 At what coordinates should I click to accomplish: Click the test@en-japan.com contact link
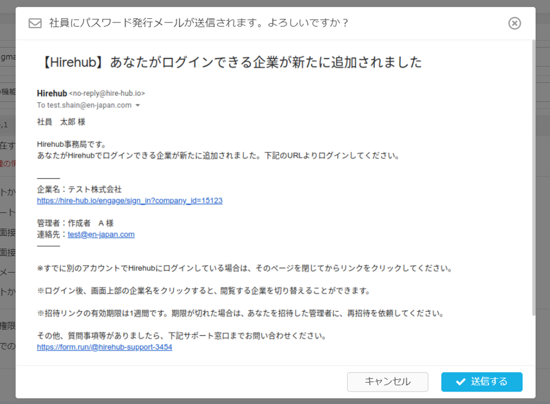[101, 234]
